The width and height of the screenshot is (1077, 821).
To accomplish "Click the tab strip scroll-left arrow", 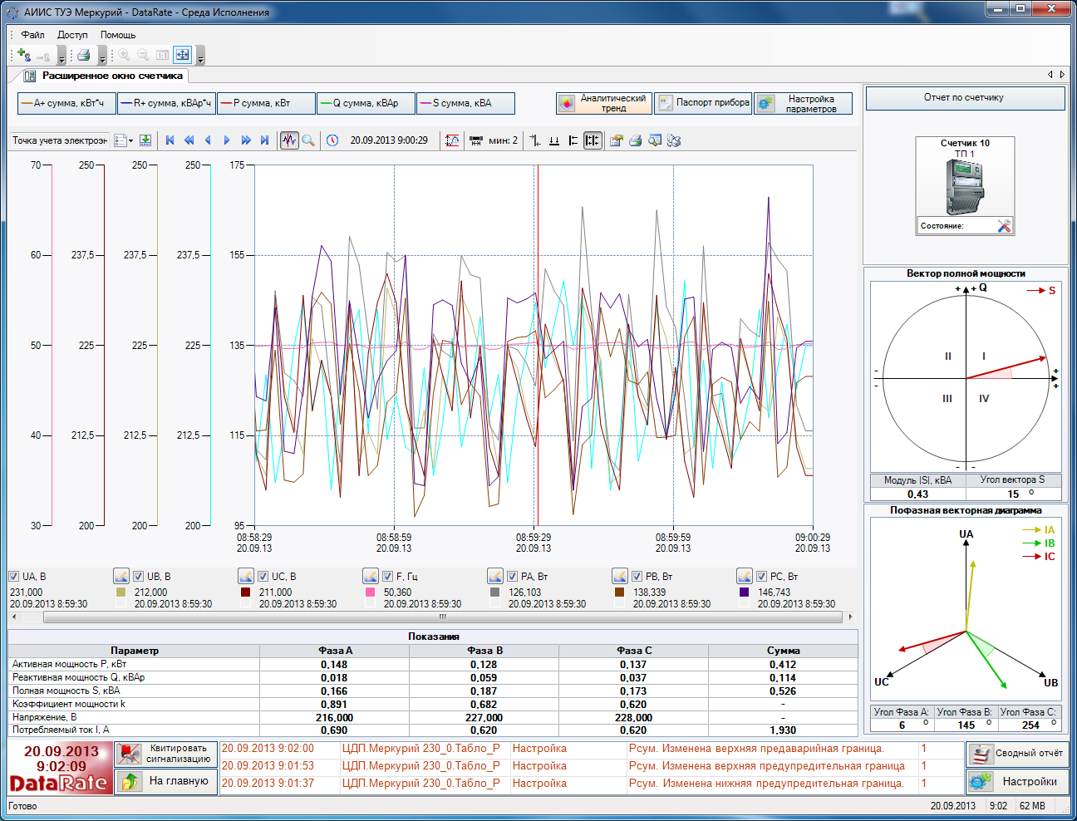I will (1050, 75).
